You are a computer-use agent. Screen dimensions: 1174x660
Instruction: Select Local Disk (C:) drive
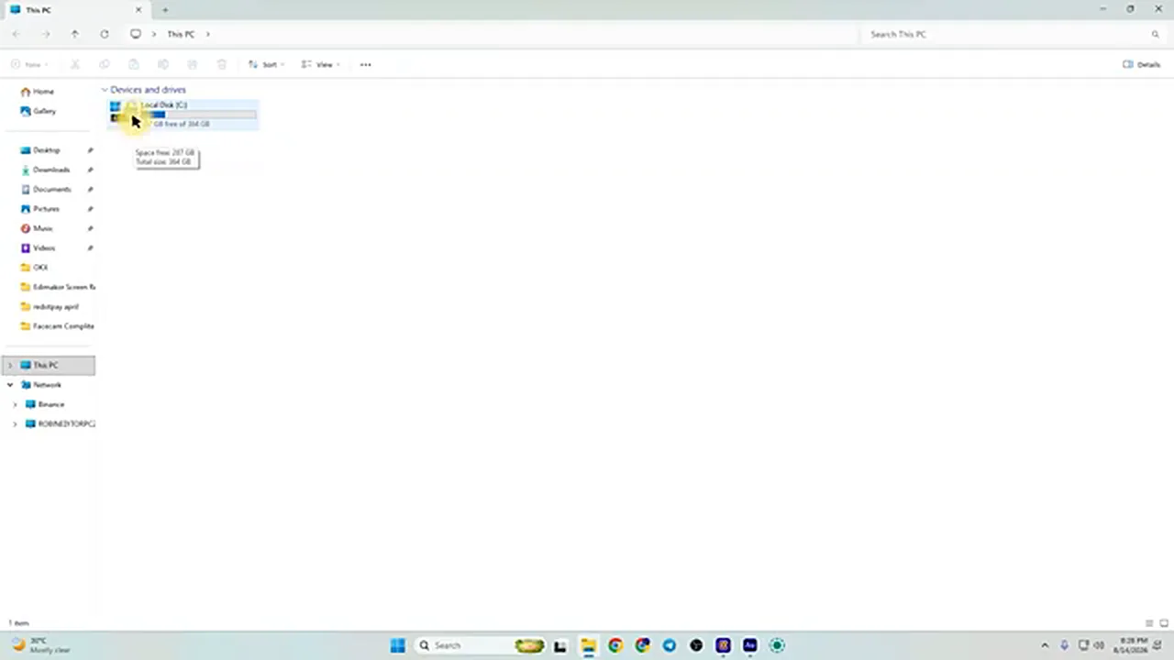(x=183, y=114)
